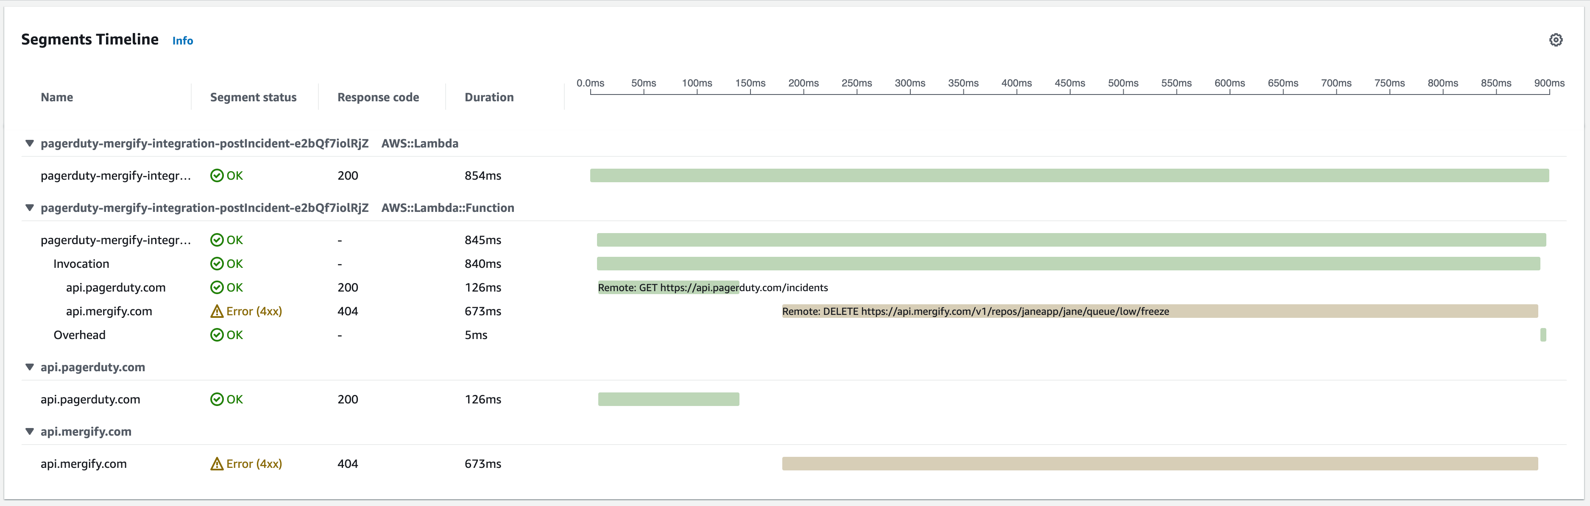Open the timeline settings gear icon

pyautogui.click(x=1555, y=40)
